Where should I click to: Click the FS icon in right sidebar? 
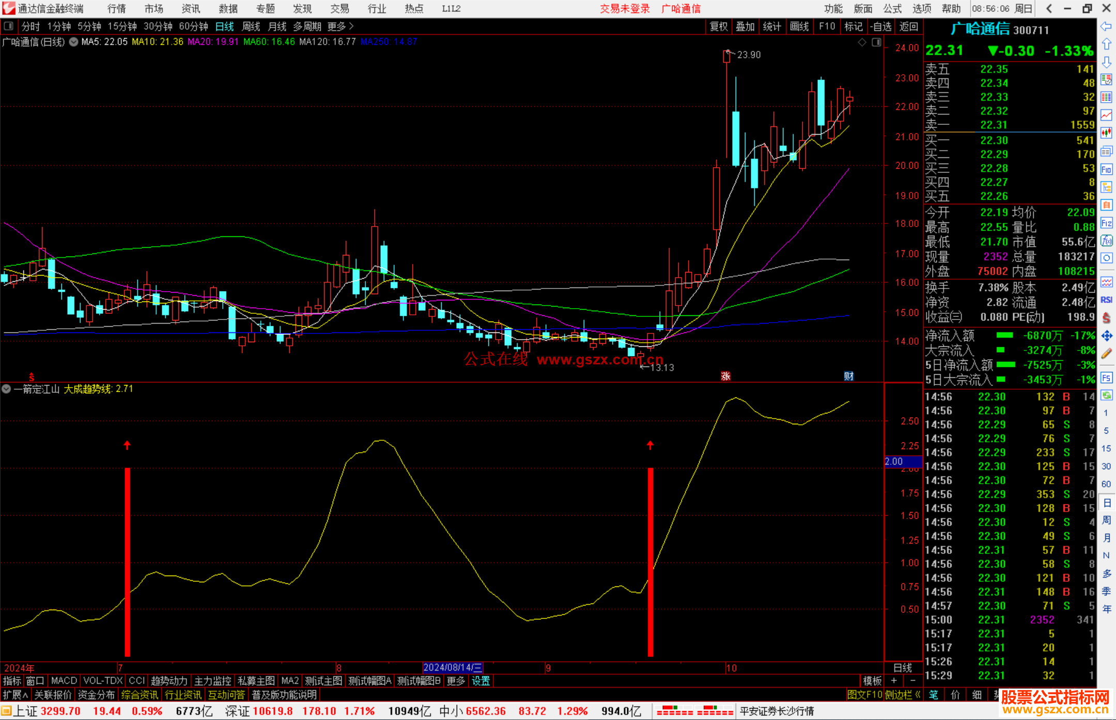[1106, 378]
